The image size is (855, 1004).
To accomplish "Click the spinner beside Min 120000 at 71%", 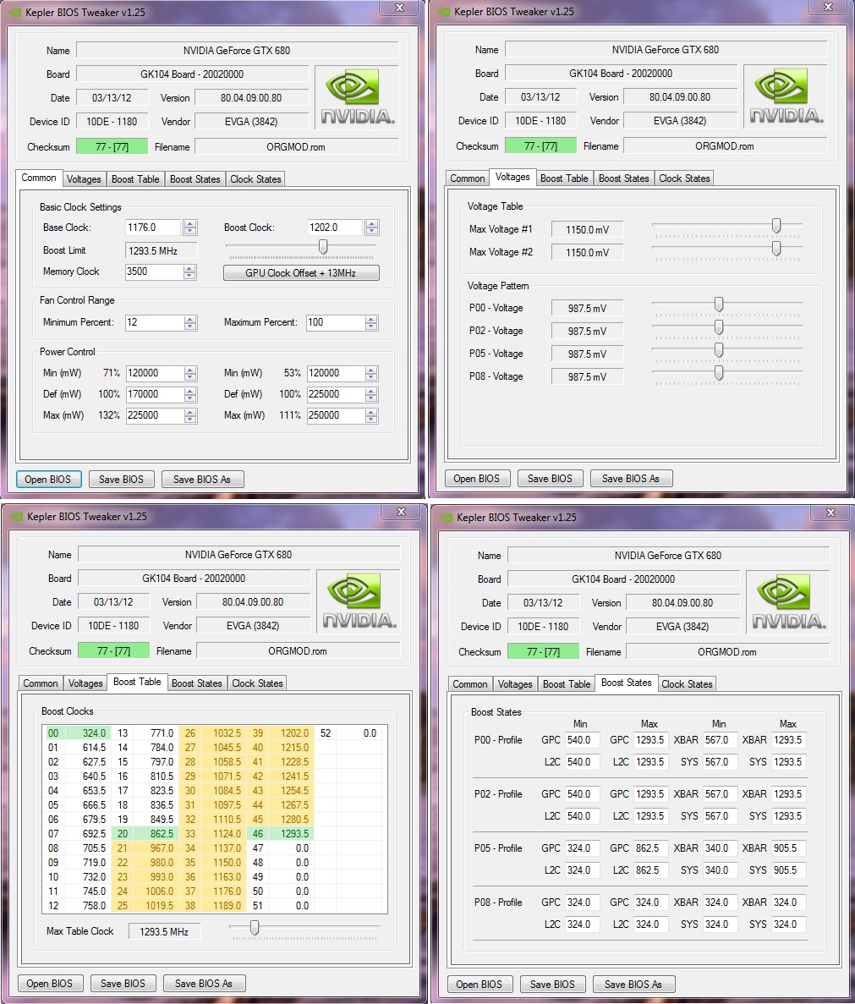I will tap(190, 373).
